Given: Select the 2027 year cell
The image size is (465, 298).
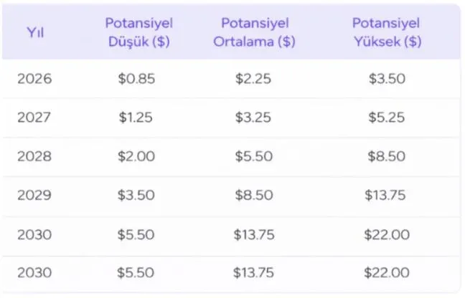Looking at the screenshot, I should (x=35, y=117).
